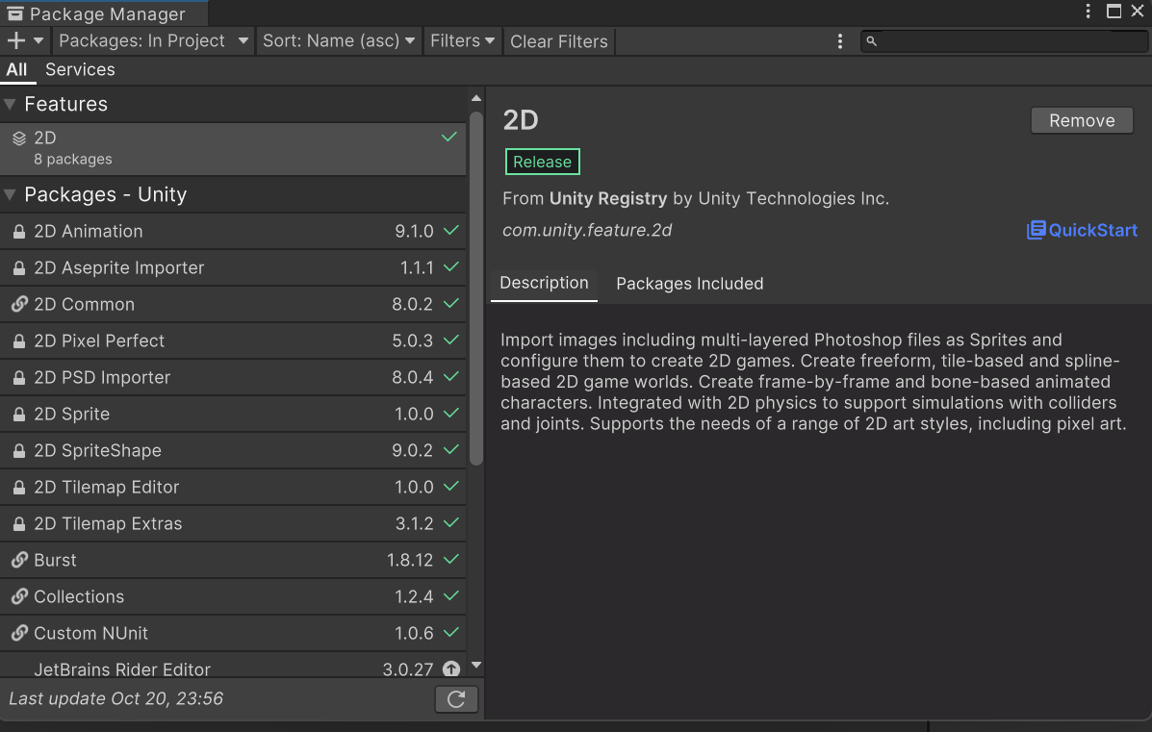Click scroll up arrow of package list

[x=476, y=98]
